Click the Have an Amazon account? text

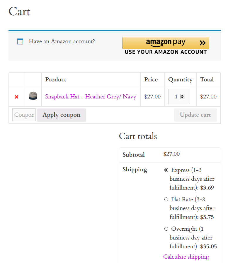62,41
